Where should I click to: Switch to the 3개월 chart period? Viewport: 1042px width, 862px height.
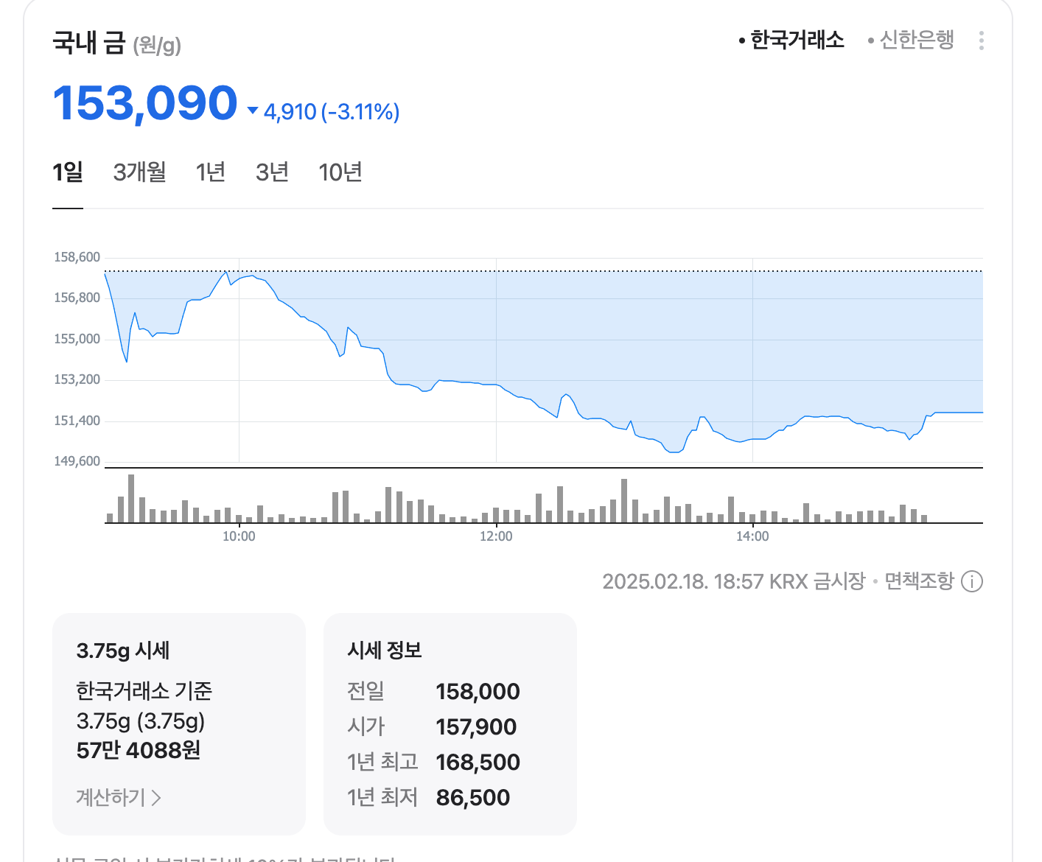(140, 172)
